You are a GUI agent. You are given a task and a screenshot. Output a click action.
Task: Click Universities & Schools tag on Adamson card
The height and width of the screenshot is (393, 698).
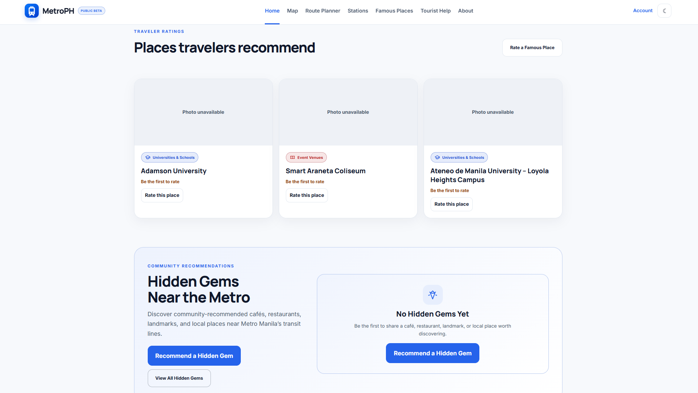point(170,157)
